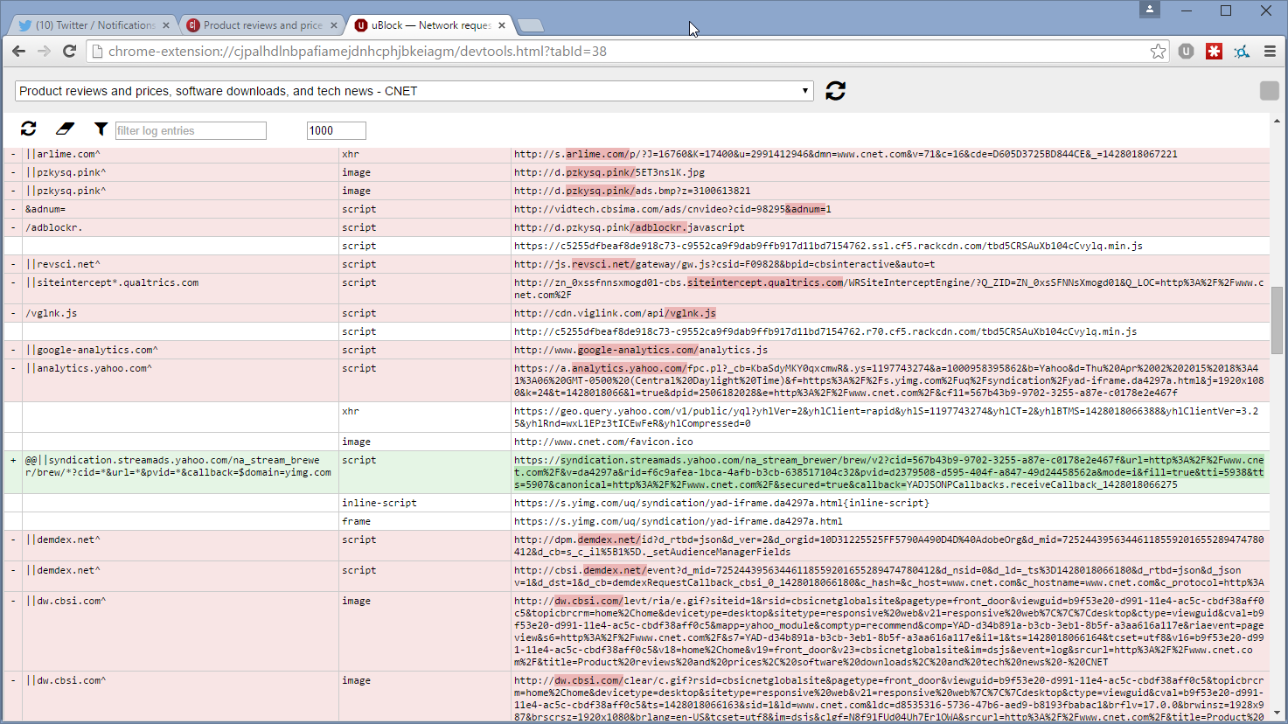Select the uBlock — Network requests tab
Viewport: 1288px width, 724px height.
[x=428, y=25]
